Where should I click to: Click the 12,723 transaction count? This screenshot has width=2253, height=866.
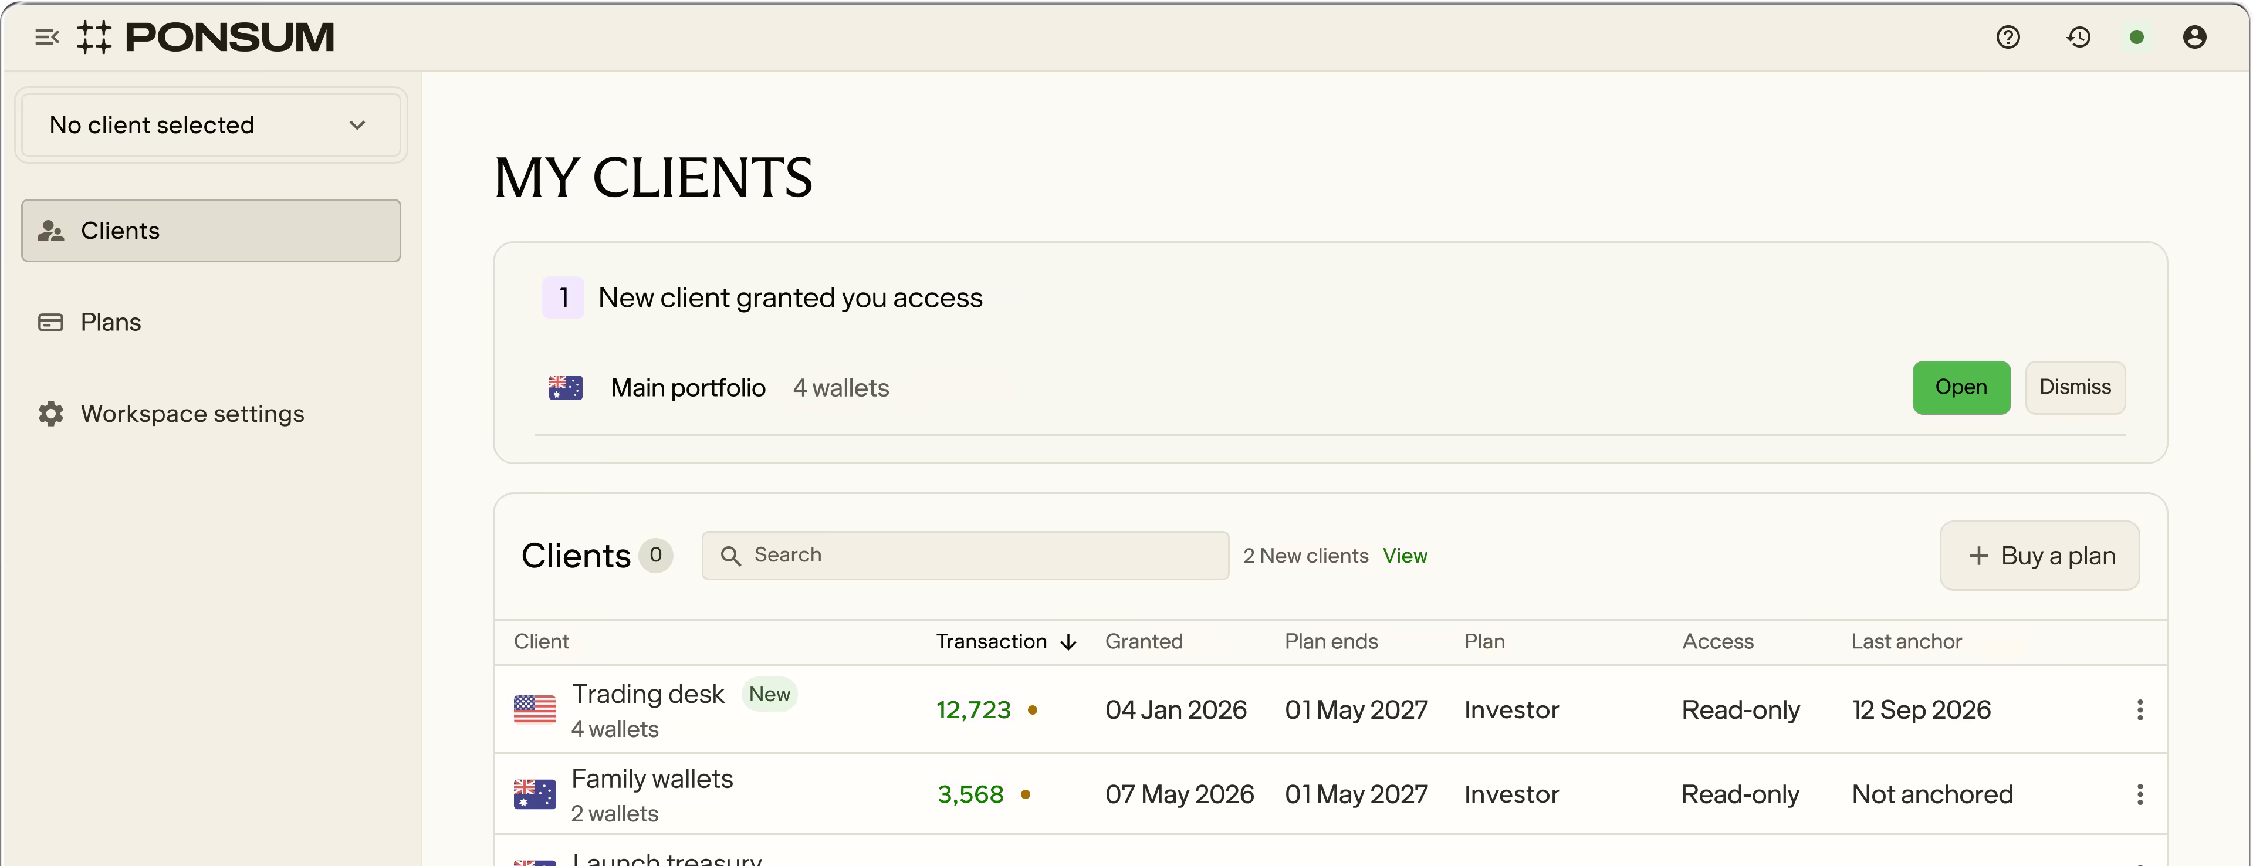point(973,711)
